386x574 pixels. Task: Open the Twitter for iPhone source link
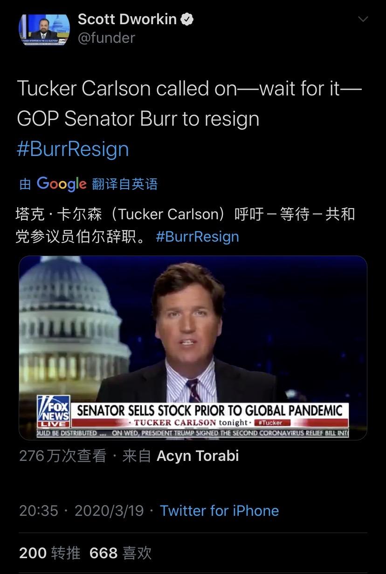(220, 511)
